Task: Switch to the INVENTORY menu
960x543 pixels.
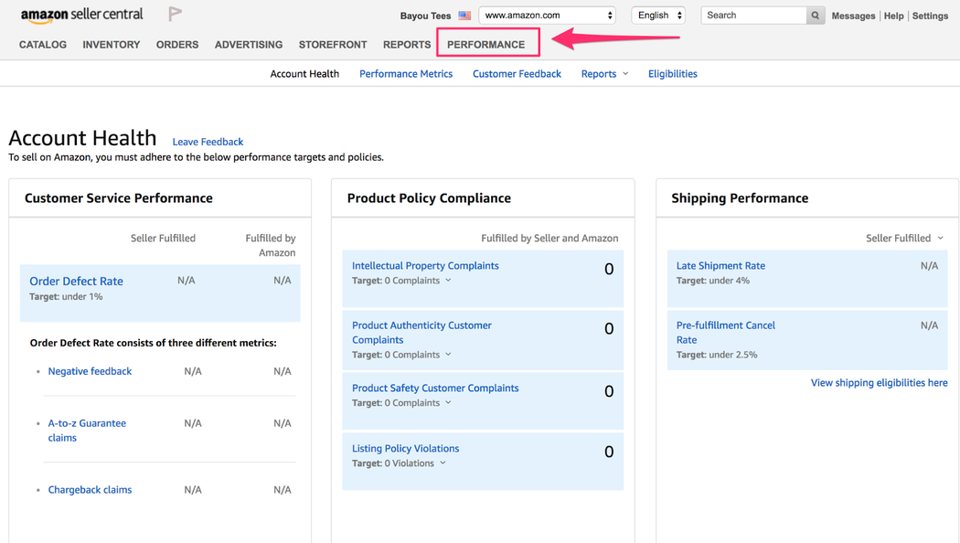Action: pyautogui.click(x=111, y=43)
